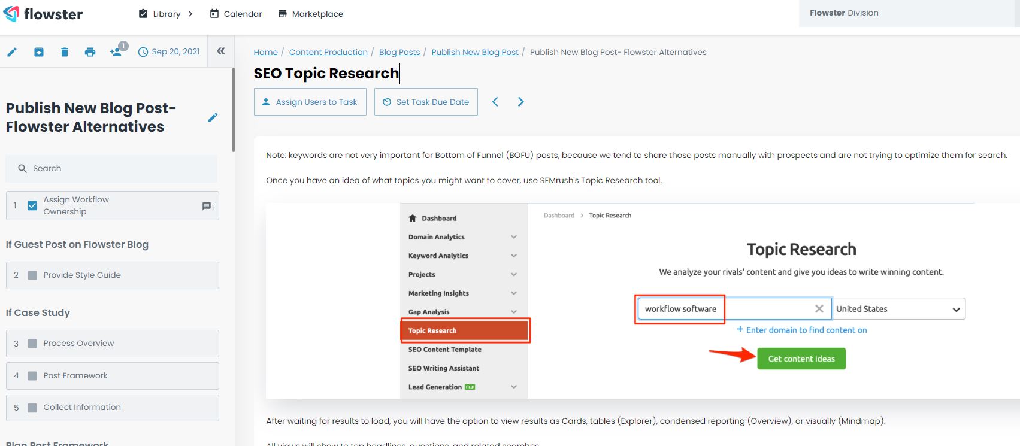The width and height of the screenshot is (1020, 446).
Task: Click the Search field in sidebar
Action: point(112,169)
